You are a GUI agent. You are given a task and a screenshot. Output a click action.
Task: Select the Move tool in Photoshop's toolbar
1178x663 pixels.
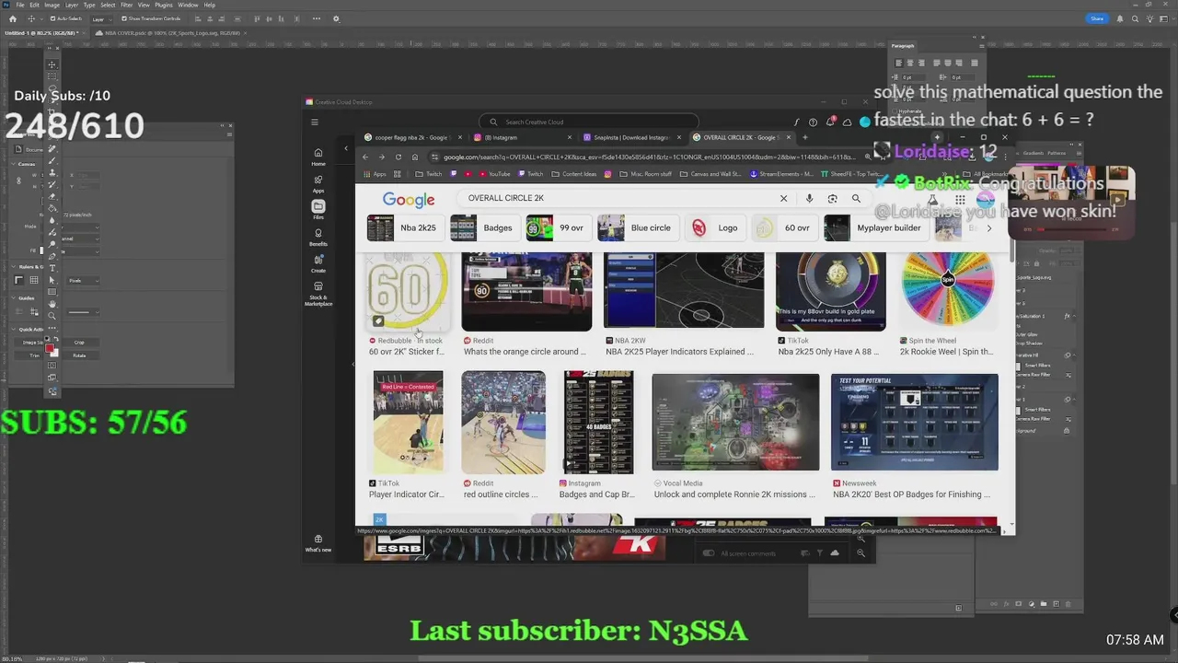pyautogui.click(x=52, y=64)
